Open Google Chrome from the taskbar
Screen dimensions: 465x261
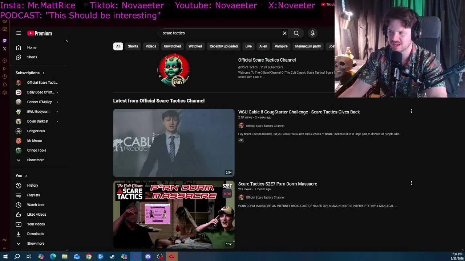pos(89,257)
